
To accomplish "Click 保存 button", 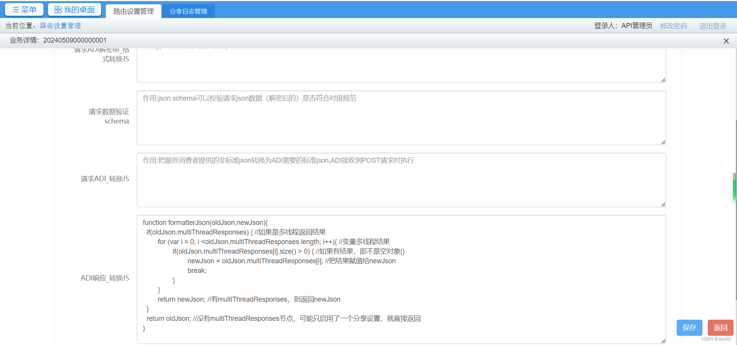I will [x=689, y=328].
